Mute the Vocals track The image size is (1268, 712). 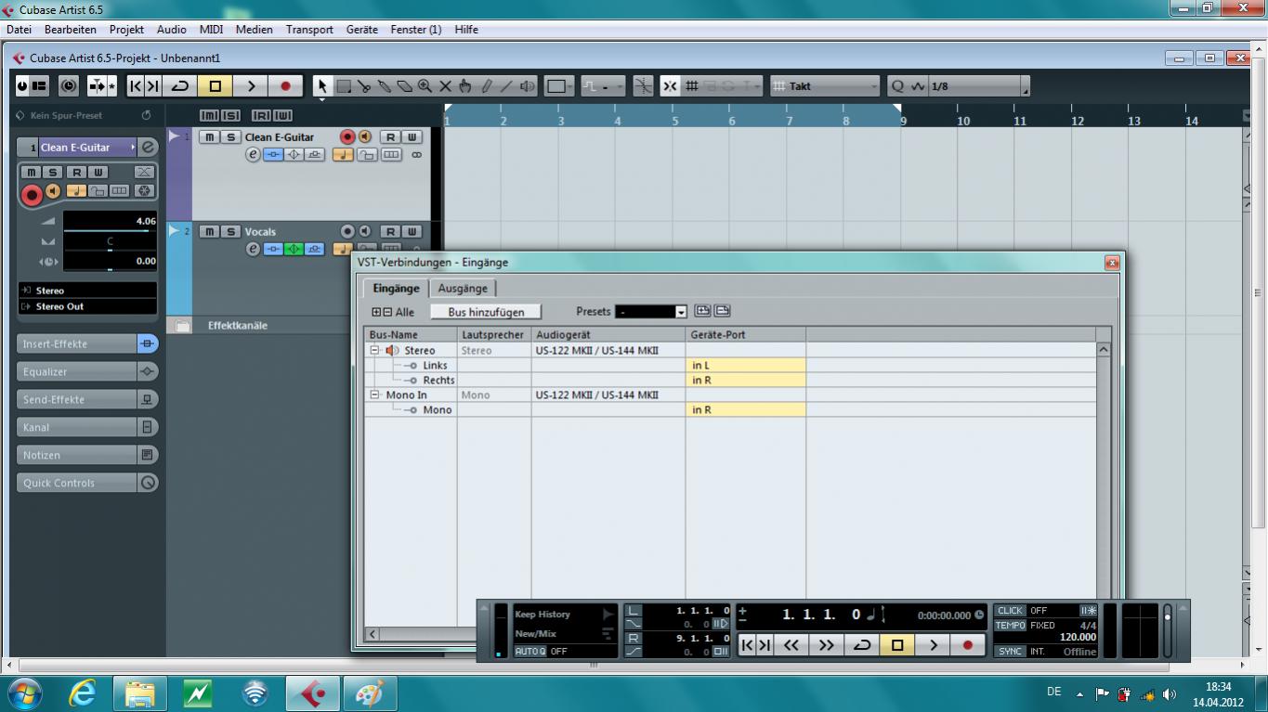click(209, 231)
